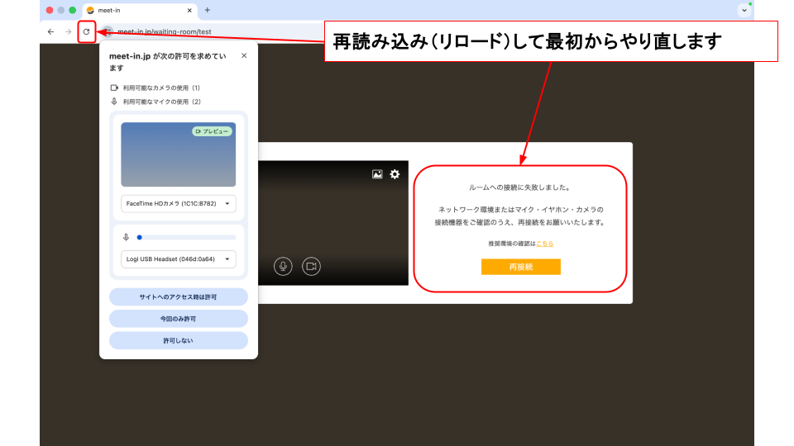Open the こちら recommended environment link
Viewport: 794px width, 446px height.
point(545,244)
